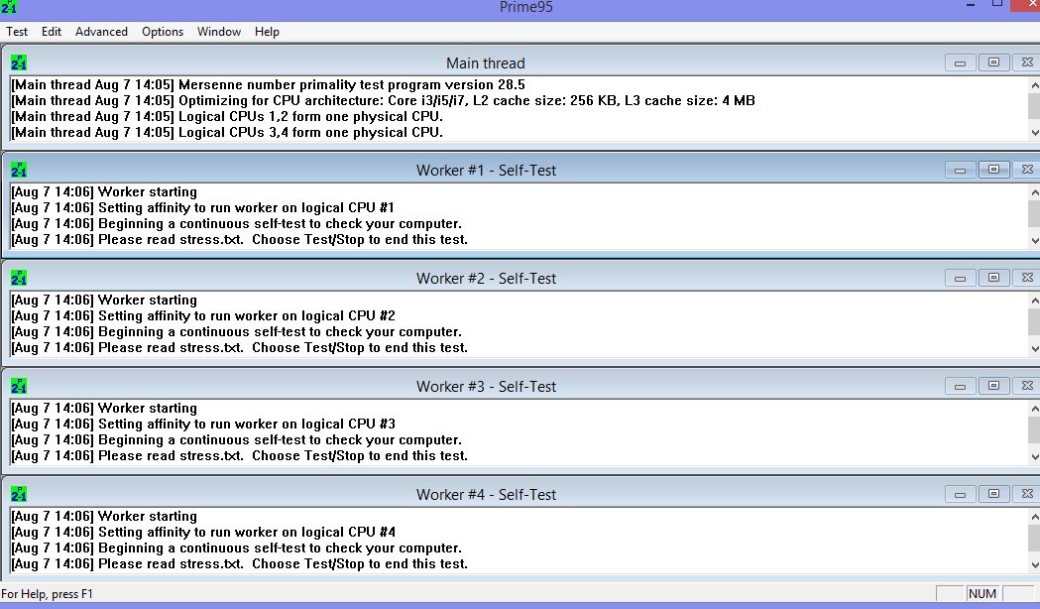Click the Worker #2 - Self-Test title bar
Viewport: 1040px width, 609px height.
click(x=486, y=278)
